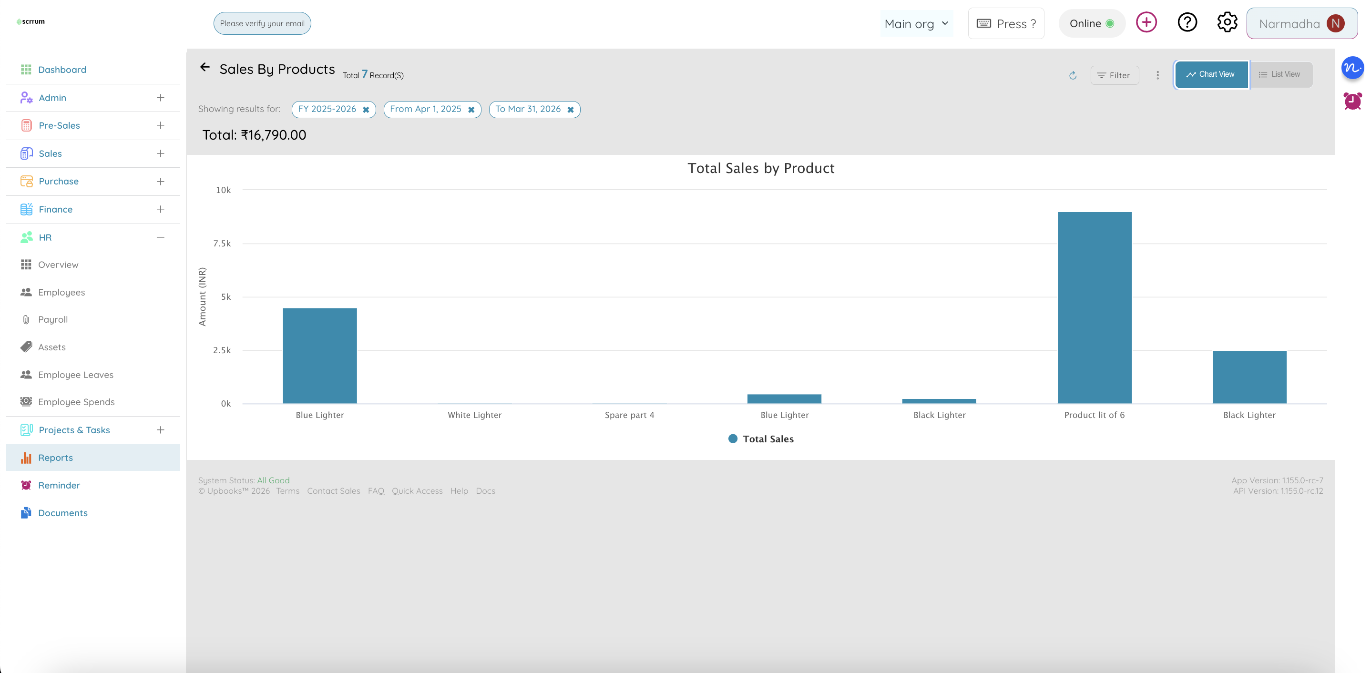
Task: Click the Filter button
Action: 1114,76
